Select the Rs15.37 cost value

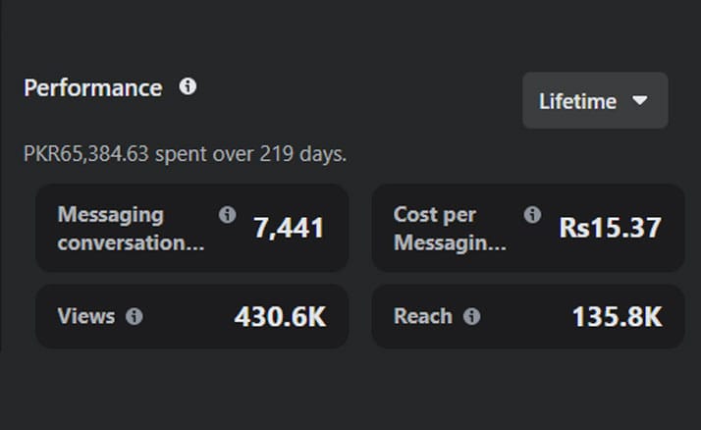[610, 229]
